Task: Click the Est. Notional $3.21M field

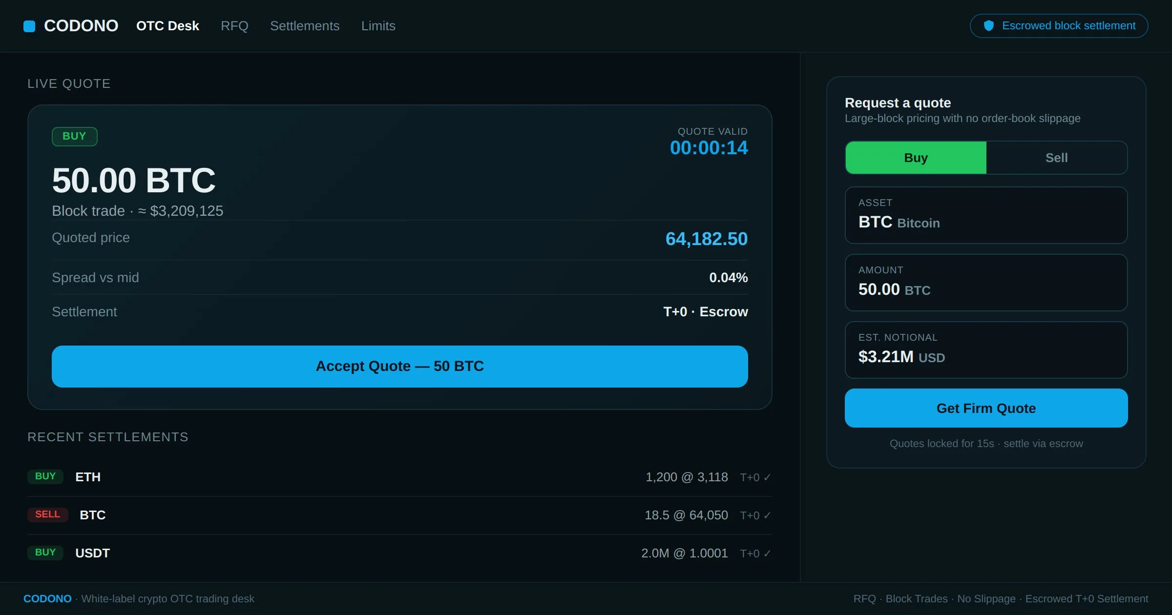Action: click(986, 350)
